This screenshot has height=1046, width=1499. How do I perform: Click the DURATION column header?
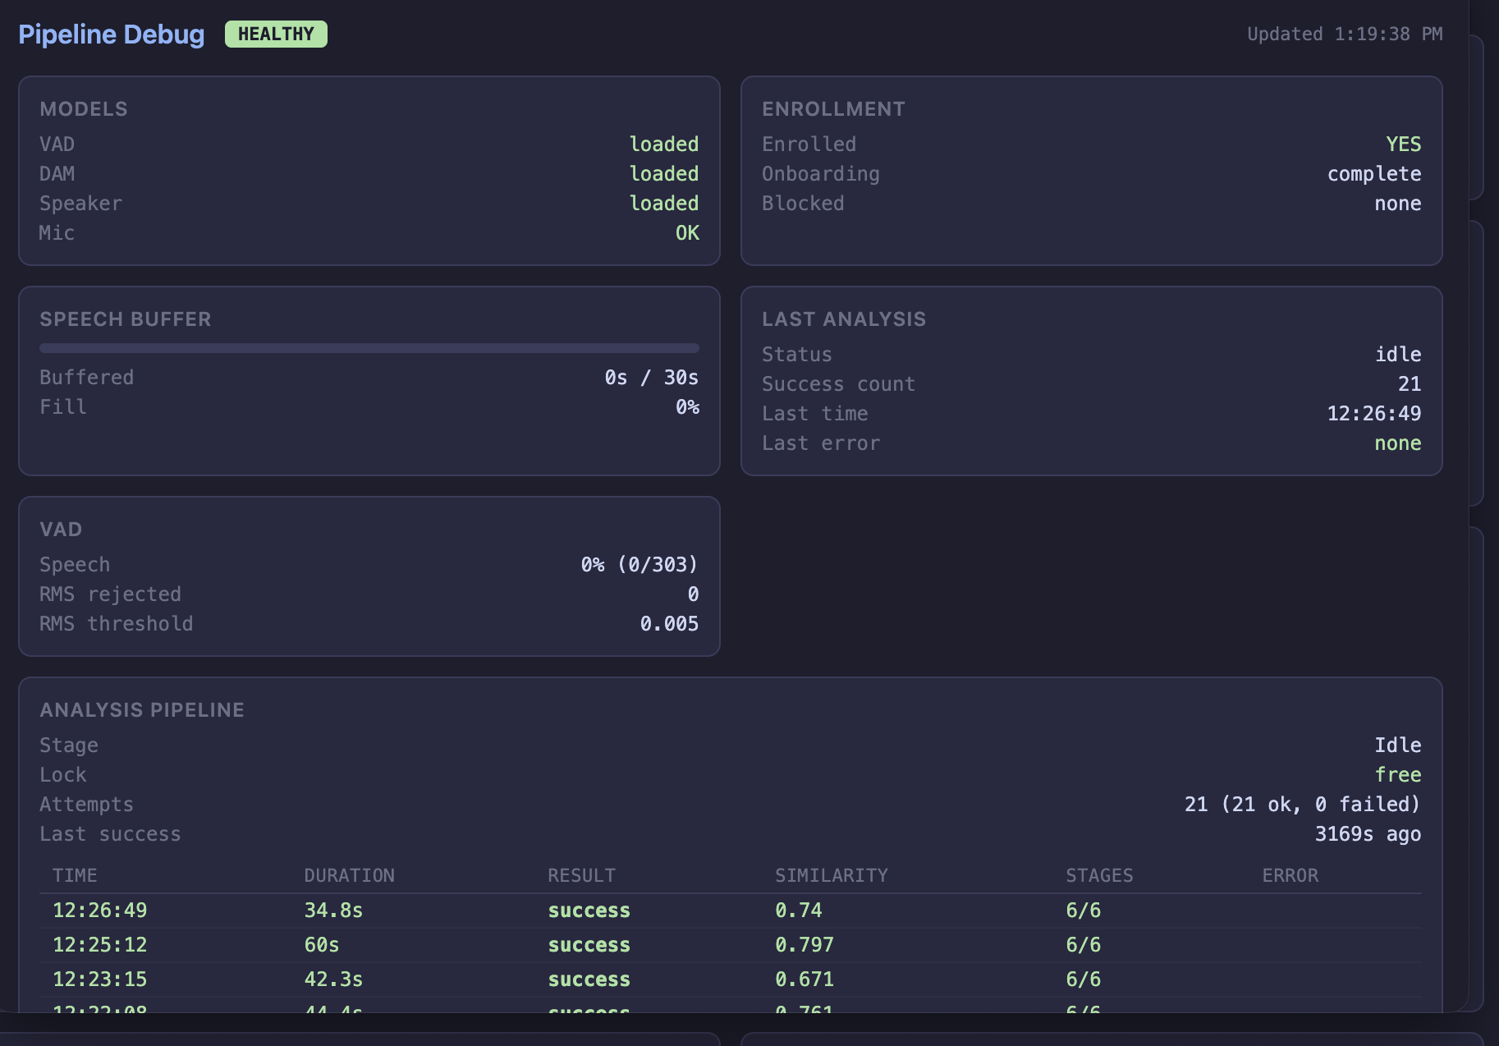point(349,876)
